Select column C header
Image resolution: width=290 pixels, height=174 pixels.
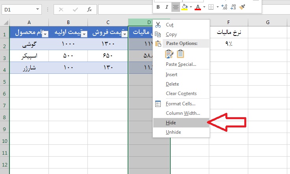click(x=108, y=22)
